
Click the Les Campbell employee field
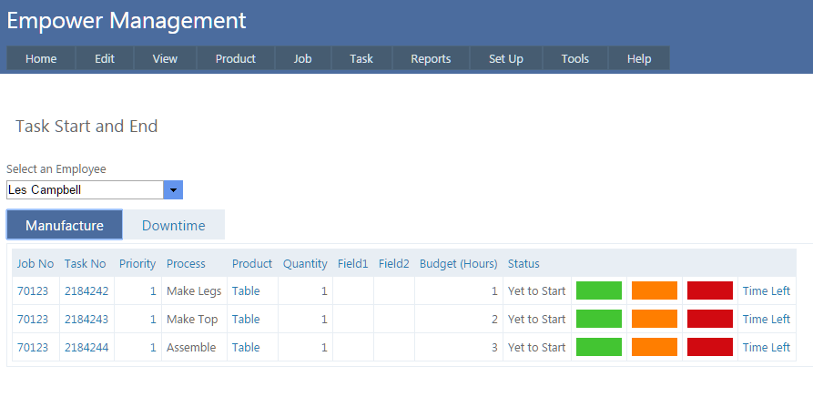(x=84, y=189)
